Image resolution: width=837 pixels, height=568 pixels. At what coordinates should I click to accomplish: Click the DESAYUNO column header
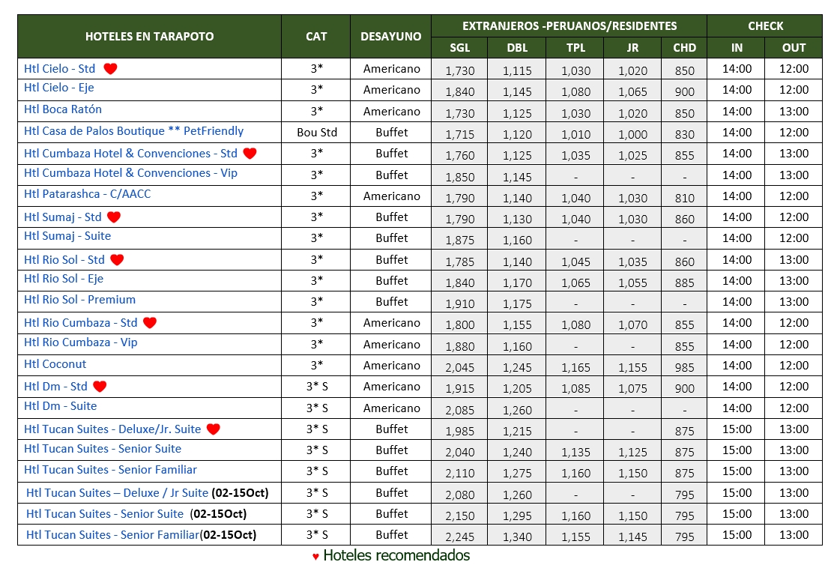pyautogui.click(x=390, y=36)
